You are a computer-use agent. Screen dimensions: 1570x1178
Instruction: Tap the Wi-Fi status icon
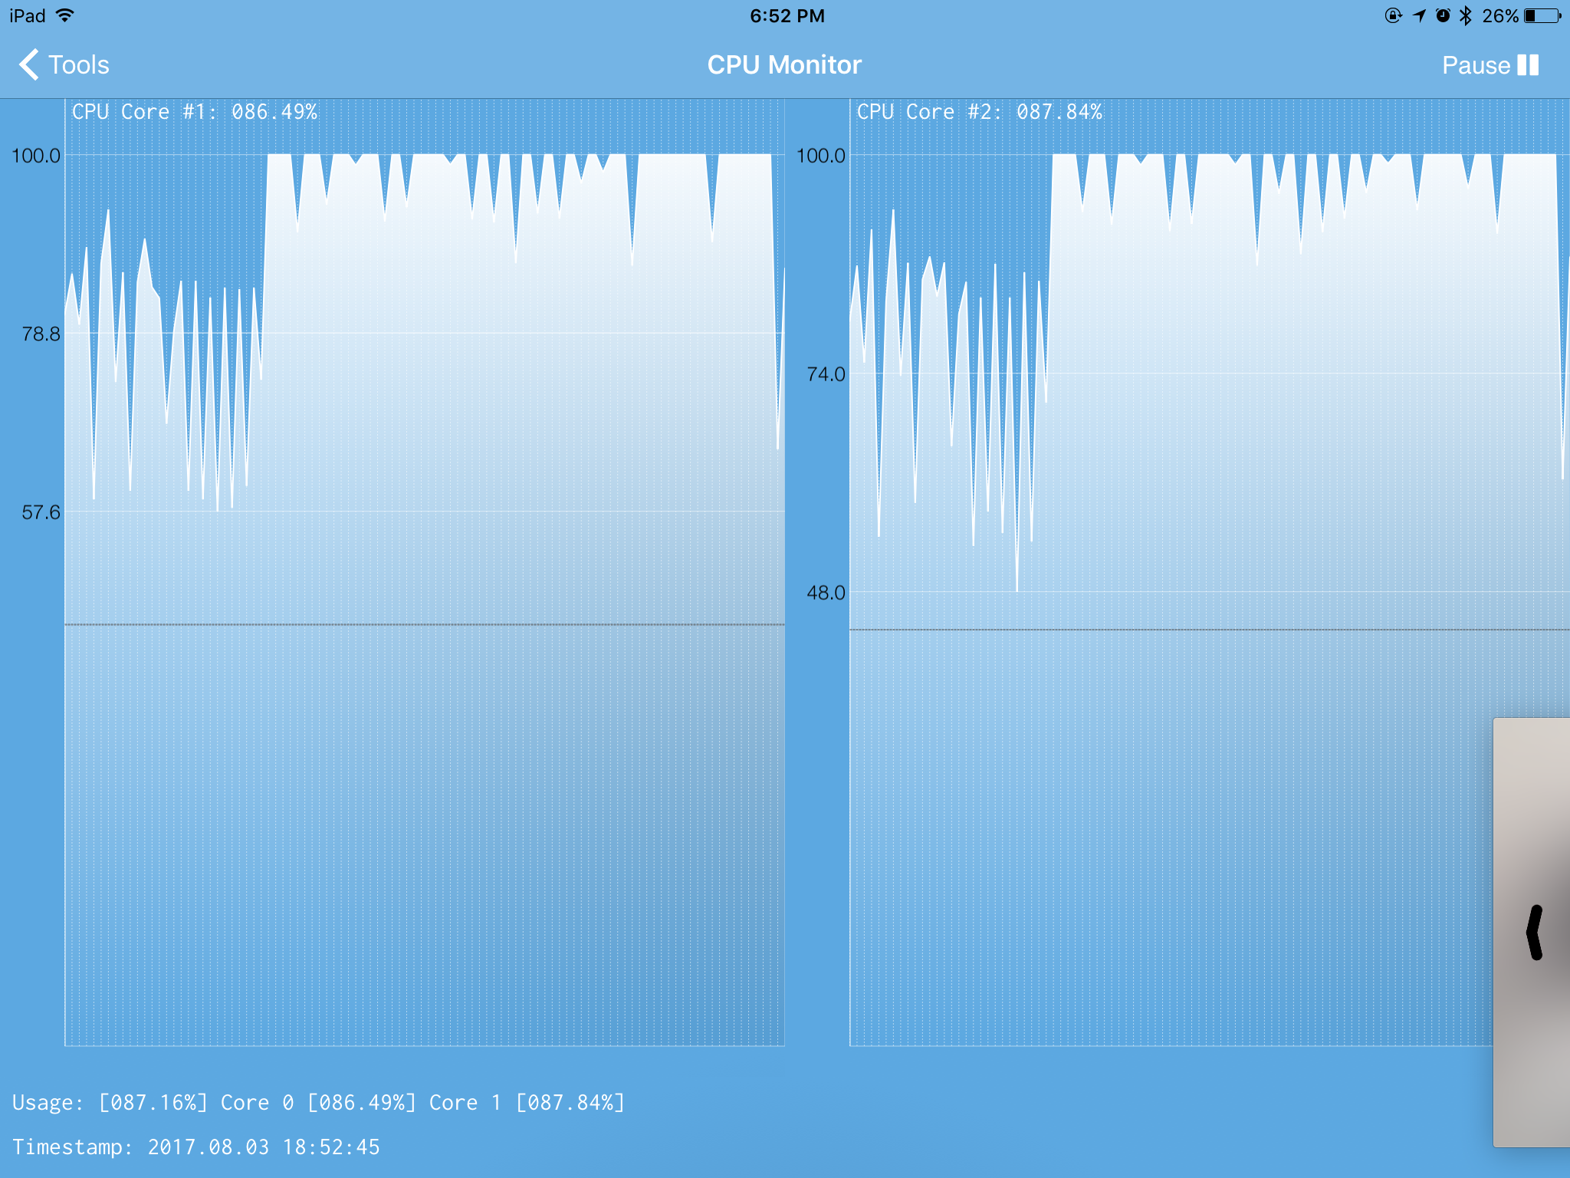tap(66, 15)
